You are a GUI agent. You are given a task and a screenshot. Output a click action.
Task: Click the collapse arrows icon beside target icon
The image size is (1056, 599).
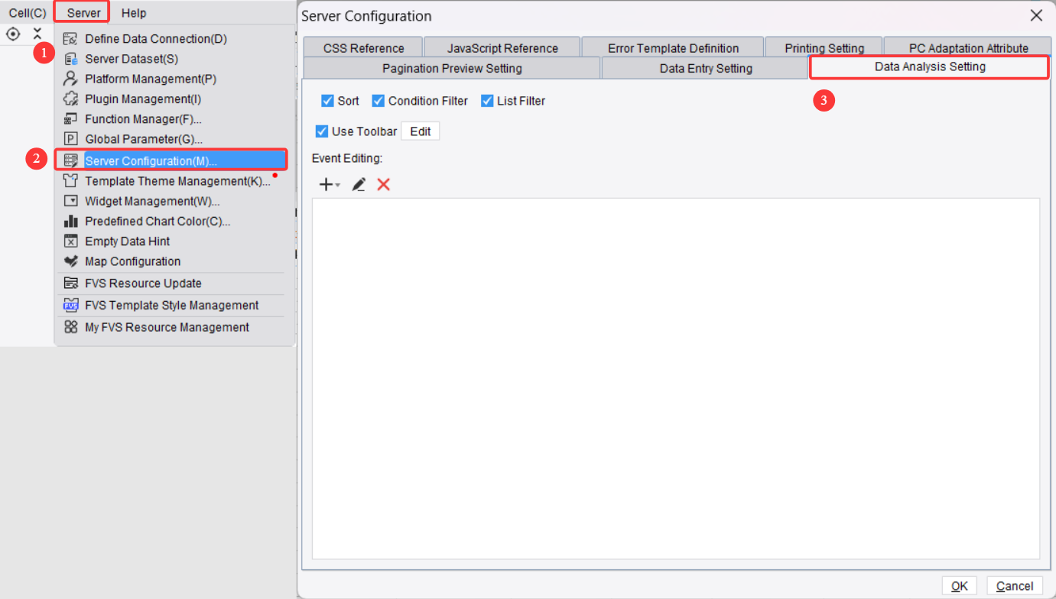37,34
